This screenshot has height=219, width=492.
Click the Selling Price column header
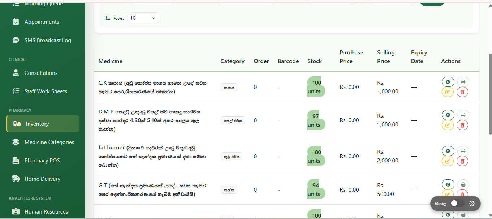point(386,57)
